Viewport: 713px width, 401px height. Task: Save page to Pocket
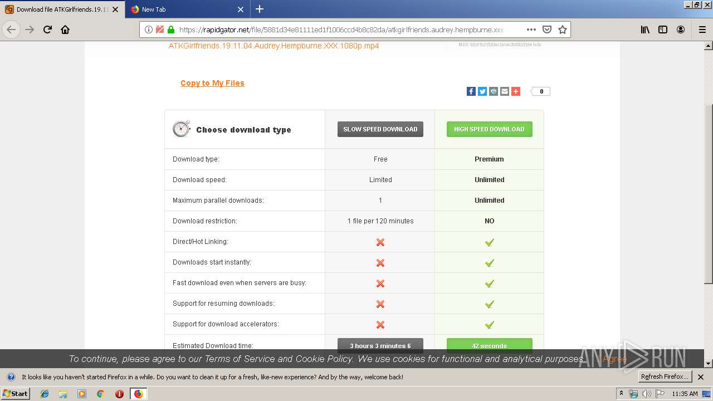(547, 30)
